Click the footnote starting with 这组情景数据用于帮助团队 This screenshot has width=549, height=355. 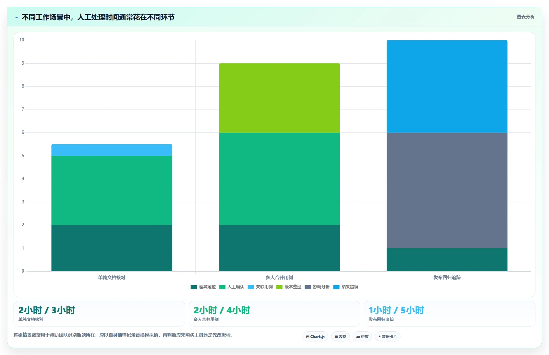pyautogui.click(x=123, y=335)
